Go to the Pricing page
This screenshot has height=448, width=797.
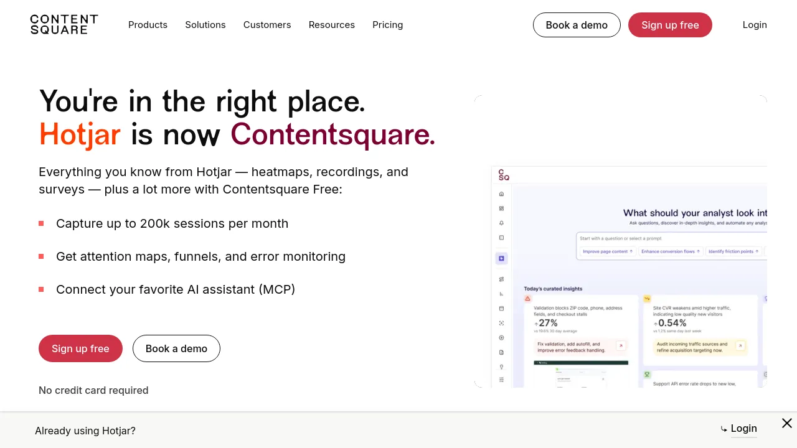pos(388,25)
